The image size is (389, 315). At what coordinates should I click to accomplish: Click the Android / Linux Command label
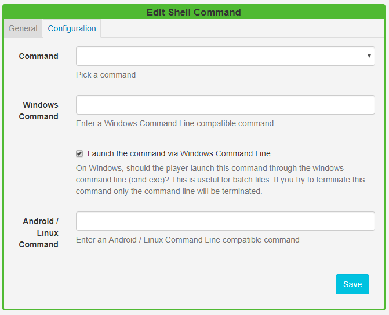click(40, 233)
